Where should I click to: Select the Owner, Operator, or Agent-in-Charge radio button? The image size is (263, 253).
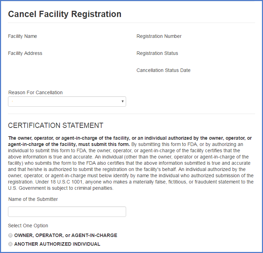[10, 235]
